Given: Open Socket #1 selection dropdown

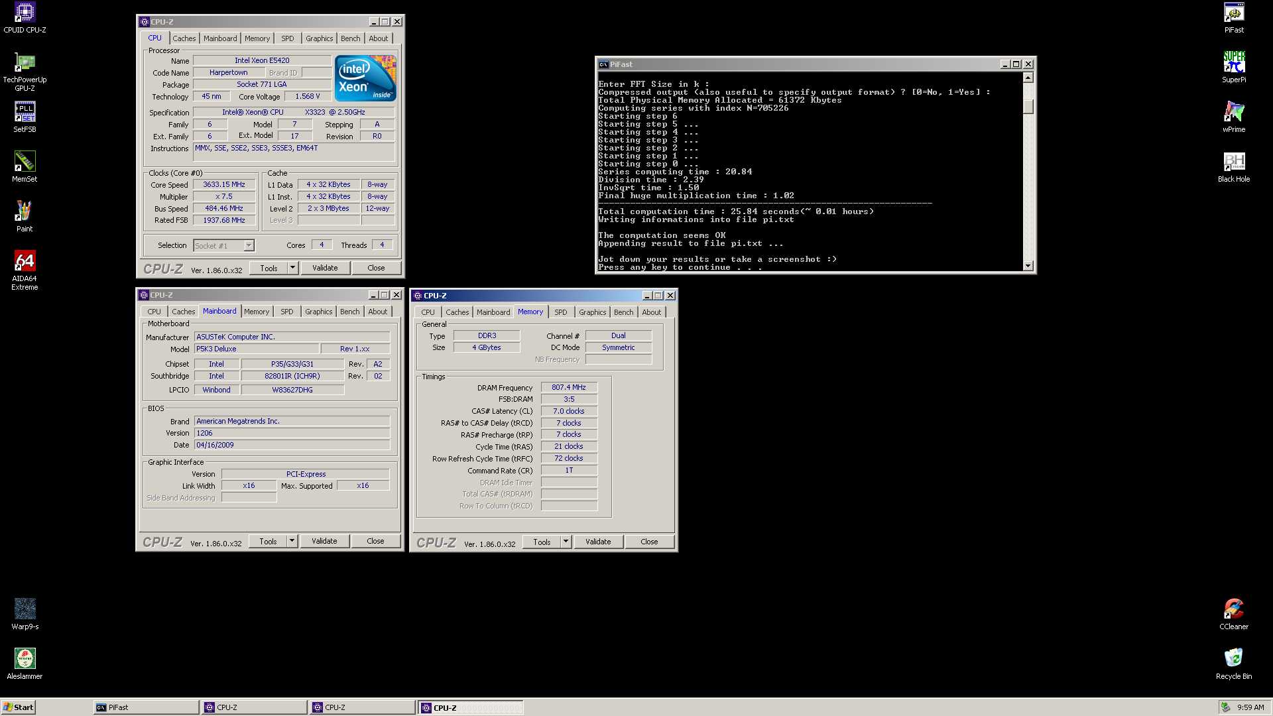Looking at the screenshot, I should coord(249,245).
